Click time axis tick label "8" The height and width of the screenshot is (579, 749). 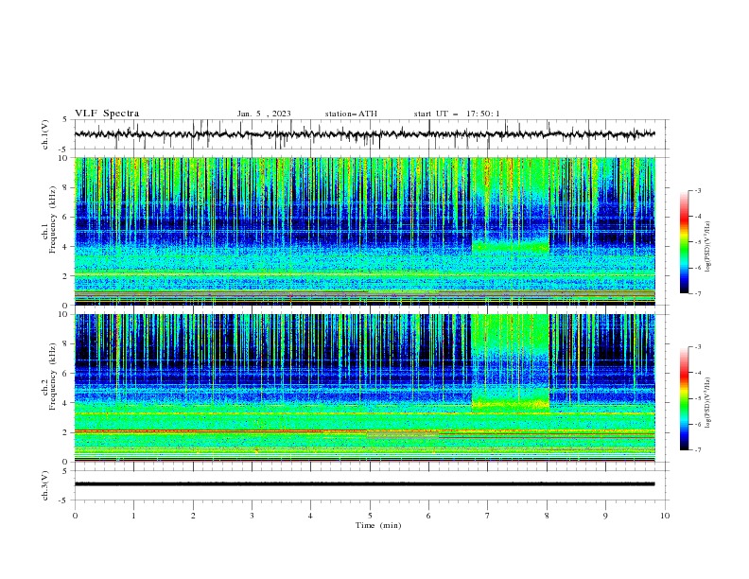tap(547, 516)
